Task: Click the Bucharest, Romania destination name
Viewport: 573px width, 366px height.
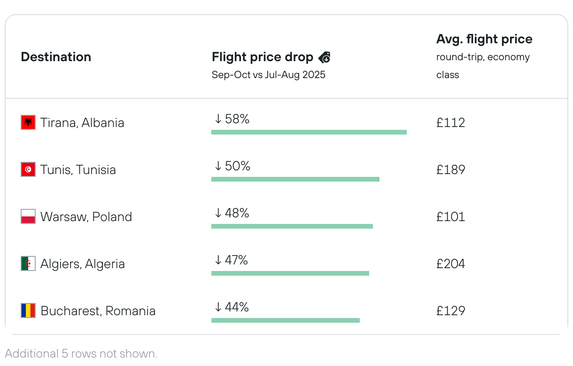Action: 98,311
